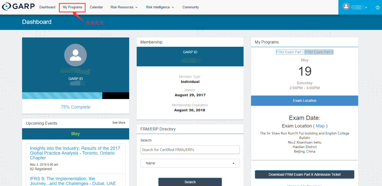
Task: Click the Search button in FRM/ERP Directory
Action: pyautogui.click(x=190, y=182)
